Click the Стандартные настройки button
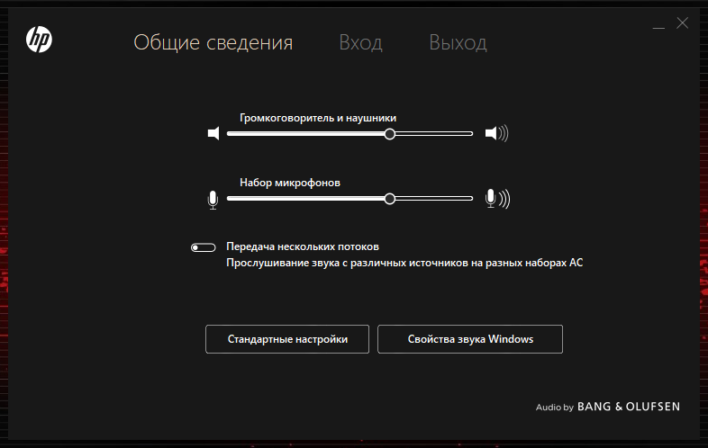This screenshot has width=708, height=448. (287, 339)
